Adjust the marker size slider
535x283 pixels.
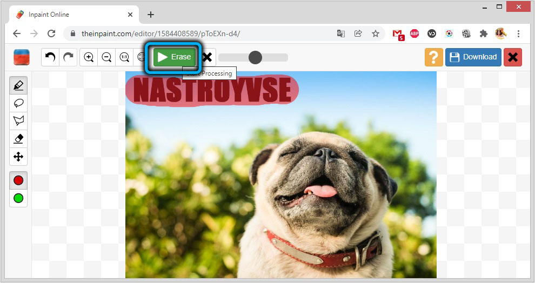pyautogui.click(x=253, y=57)
